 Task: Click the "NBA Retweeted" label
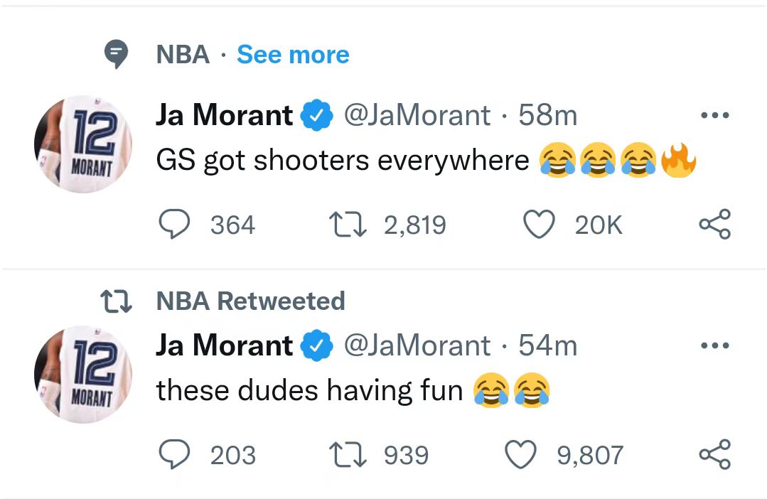[x=250, y=301]
